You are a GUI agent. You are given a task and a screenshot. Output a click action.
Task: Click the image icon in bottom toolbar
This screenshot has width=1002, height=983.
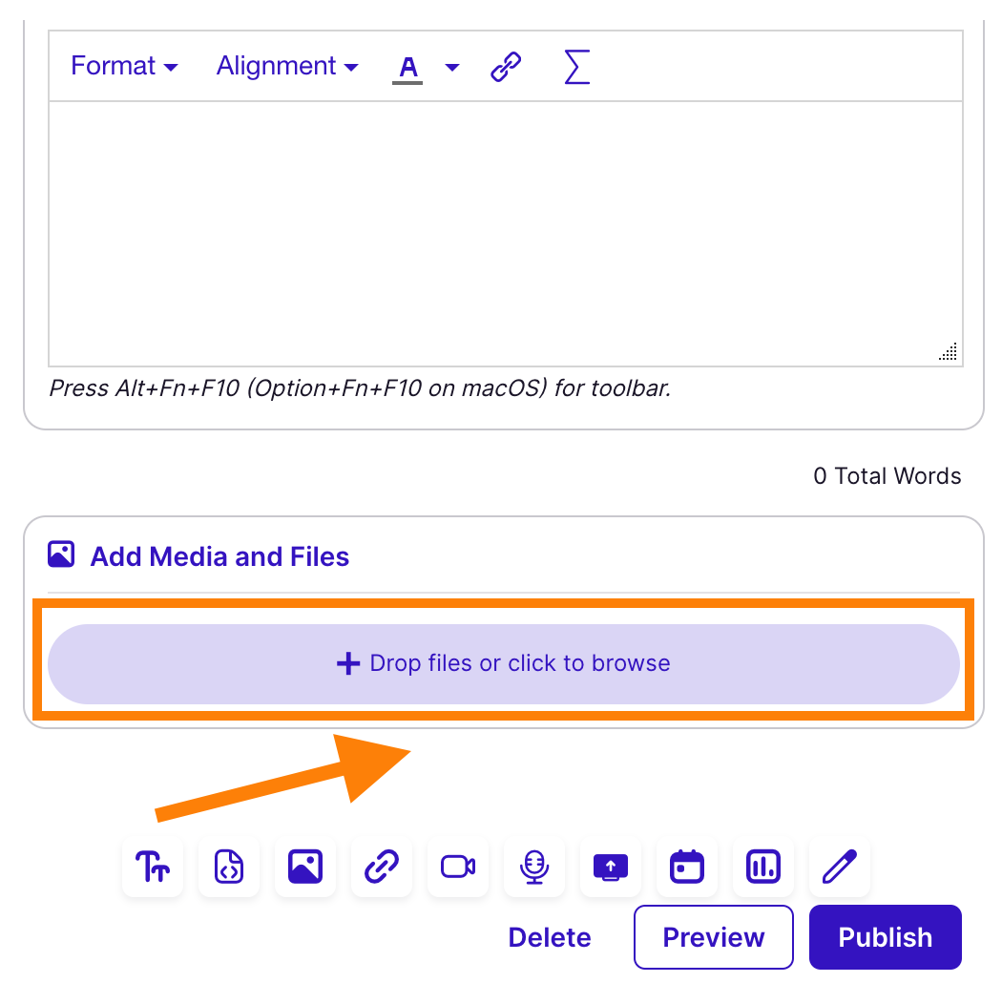pyautogui.click(x=305, y=867)
